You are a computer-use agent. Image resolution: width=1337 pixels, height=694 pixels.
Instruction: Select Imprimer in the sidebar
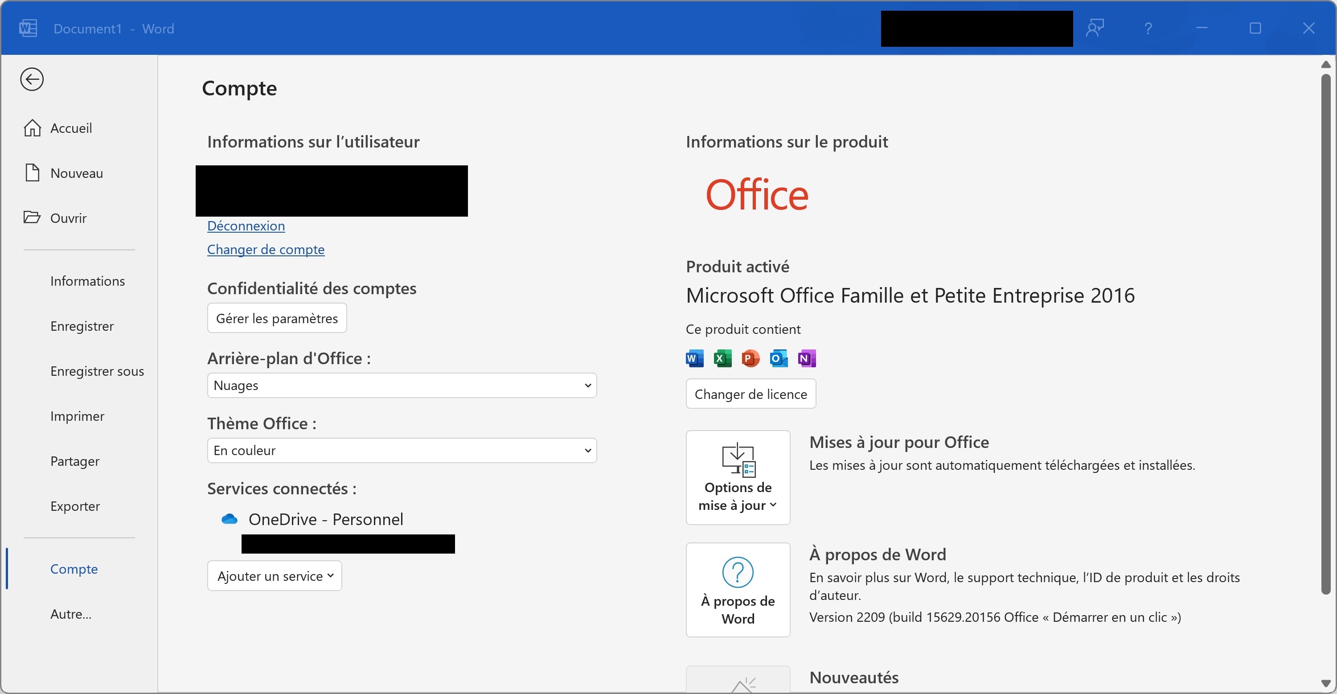(78, 416)
